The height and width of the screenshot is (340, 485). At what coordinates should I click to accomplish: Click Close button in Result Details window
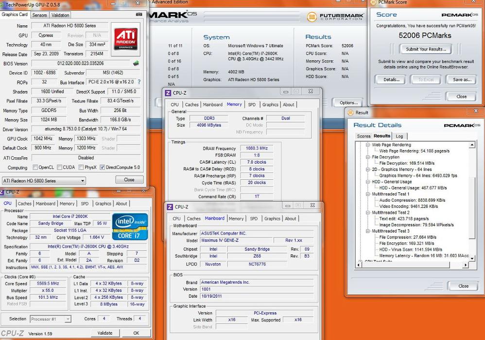[463, 286]
